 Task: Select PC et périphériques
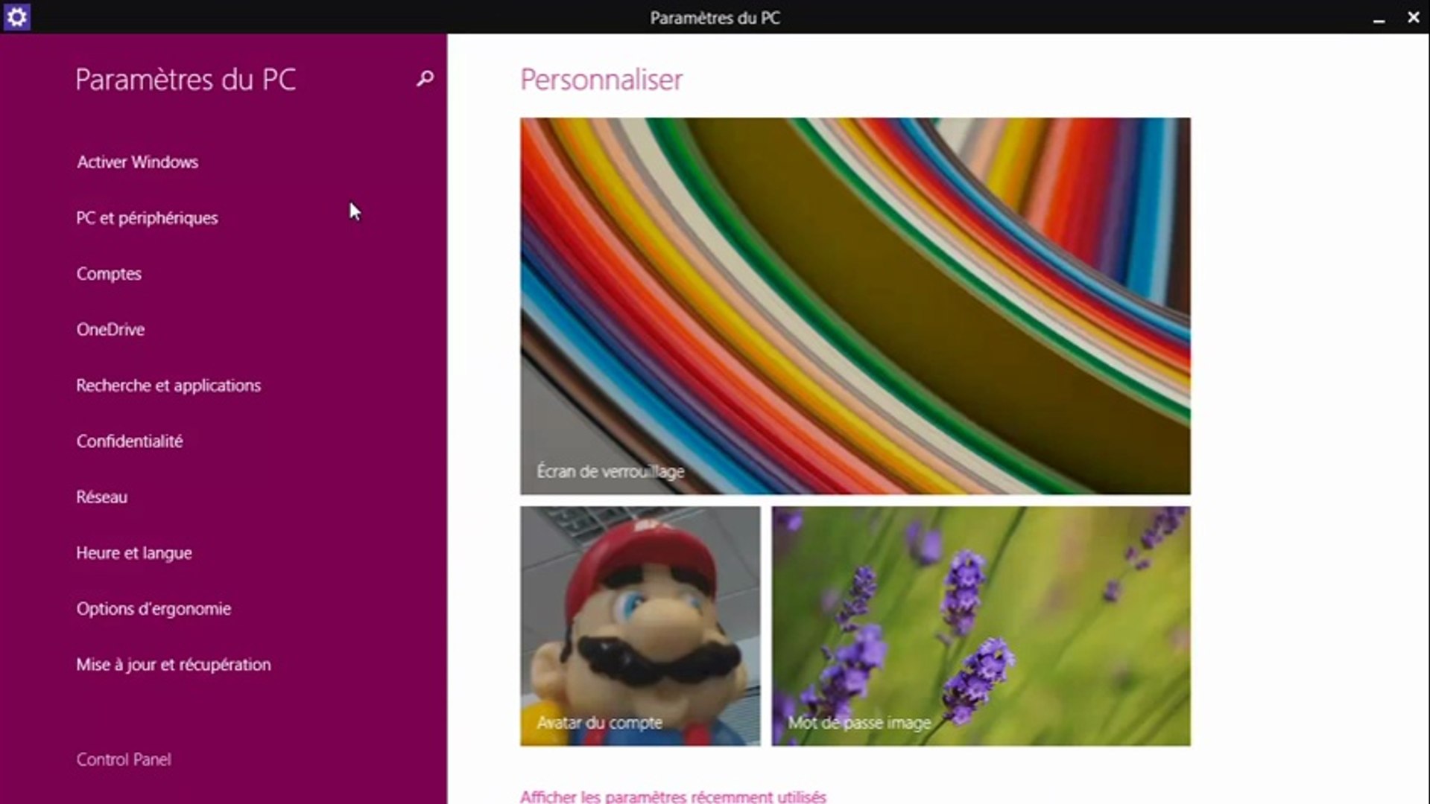(x=147, y=217)
